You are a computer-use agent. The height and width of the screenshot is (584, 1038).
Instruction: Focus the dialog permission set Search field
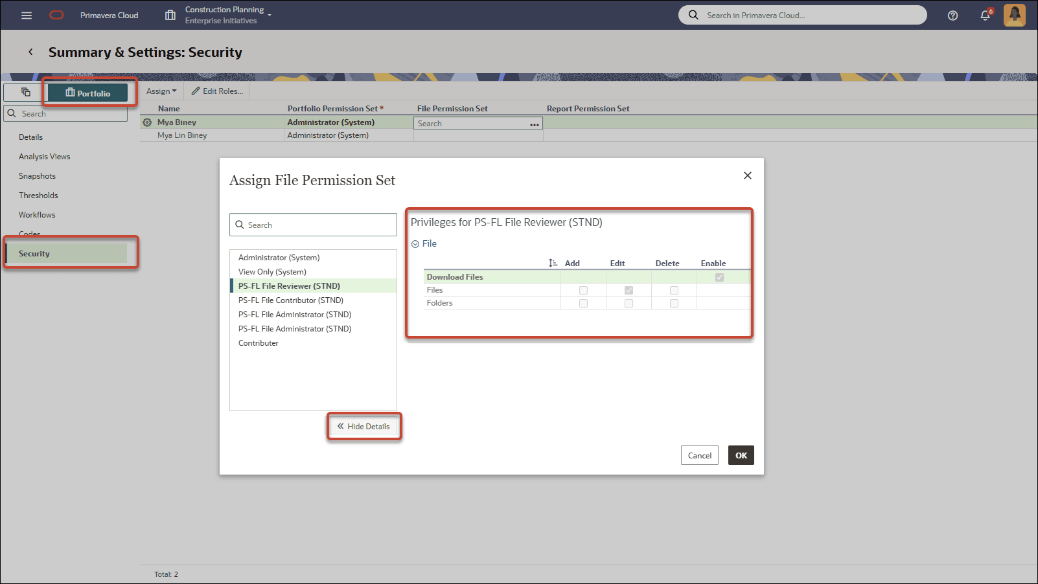click(313, 225)
